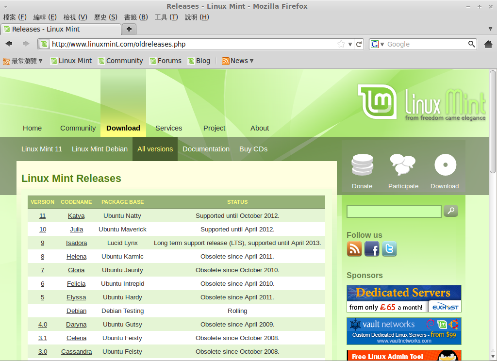497x361 pixels.
Task: Open the Linux Mint Debian submenu link
Action: pyautogui.click(x=99, y=149)
